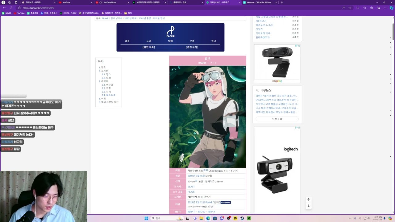The image size is (395, 222).
Task: Close the Coupang webcam ad with X
Action: (x=299, y=46)
